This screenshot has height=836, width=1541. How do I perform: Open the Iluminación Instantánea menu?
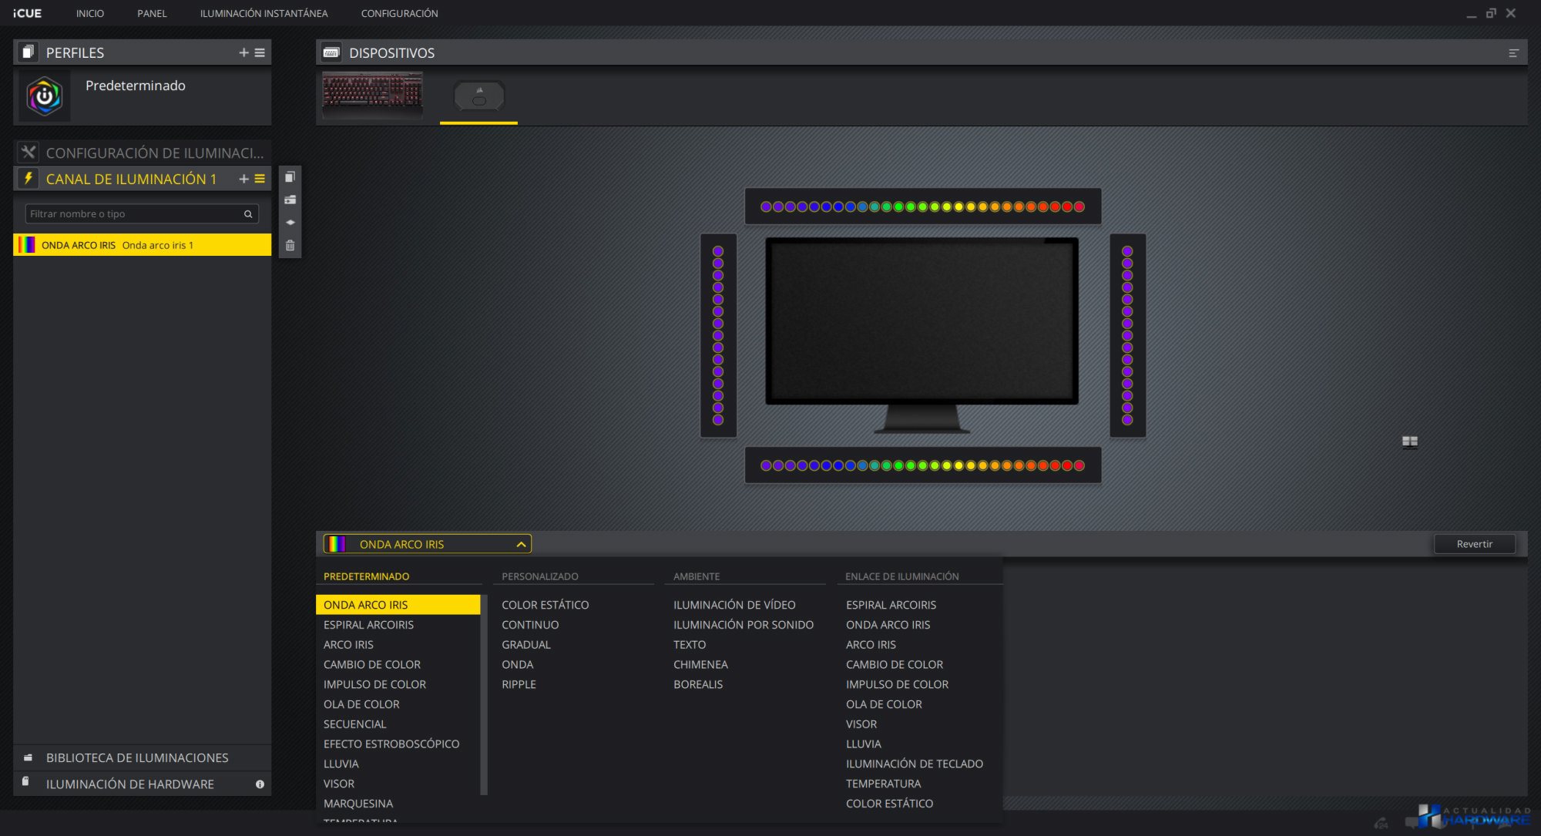pyautogui.click(x=264, y=13)
